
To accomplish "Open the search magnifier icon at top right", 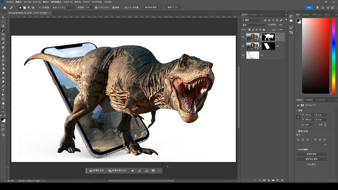I will coord(323,8).
